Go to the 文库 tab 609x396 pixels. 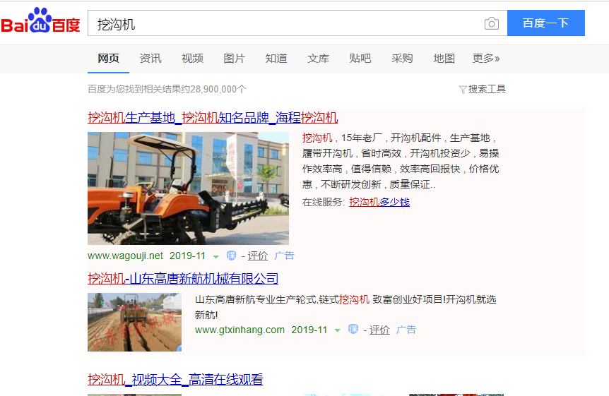click(x=318, y=59)
